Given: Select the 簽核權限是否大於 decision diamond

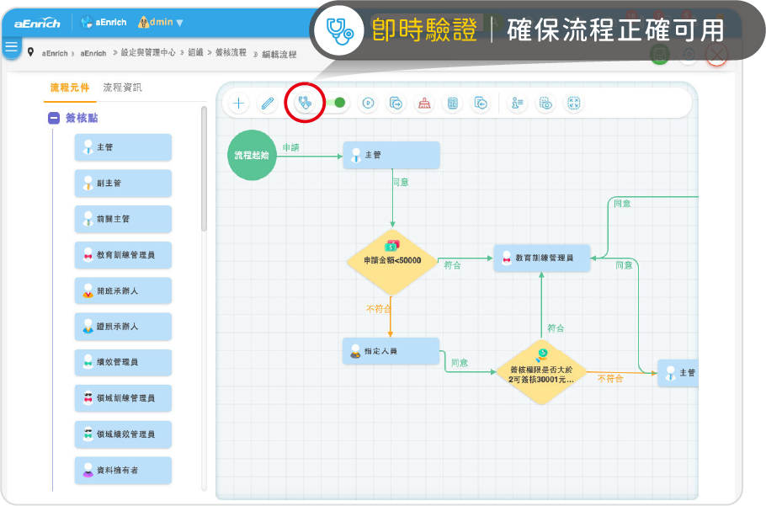Looking at the screenshot, I should [x=540, y=373].
